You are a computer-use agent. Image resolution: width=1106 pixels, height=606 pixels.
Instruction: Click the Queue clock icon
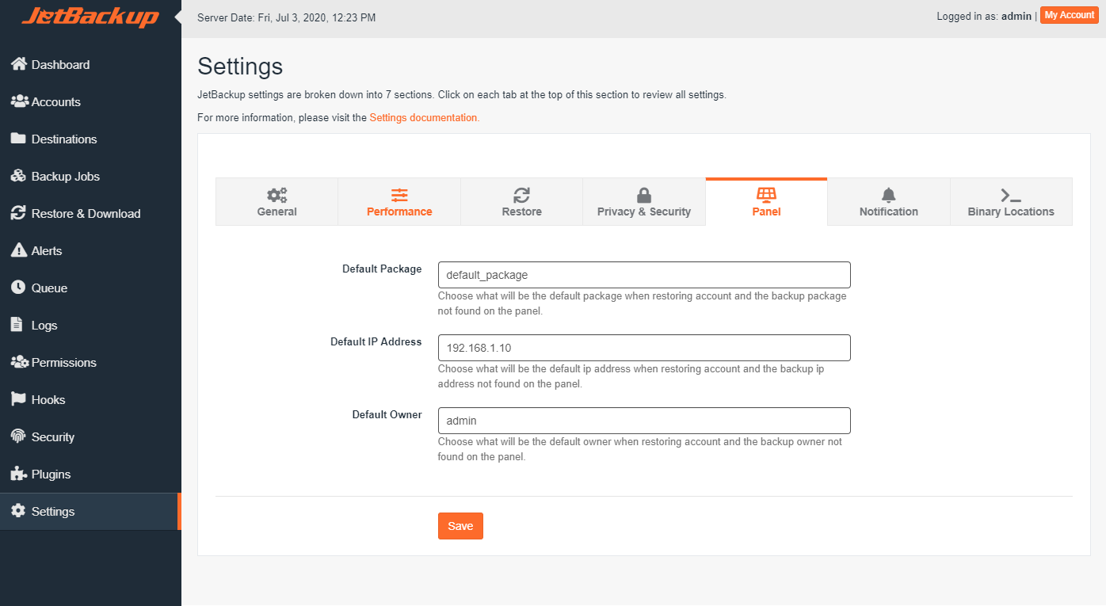18,288
